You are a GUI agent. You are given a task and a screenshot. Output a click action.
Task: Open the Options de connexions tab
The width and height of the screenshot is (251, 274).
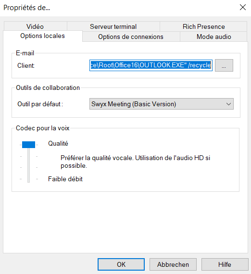pos(131,37)
